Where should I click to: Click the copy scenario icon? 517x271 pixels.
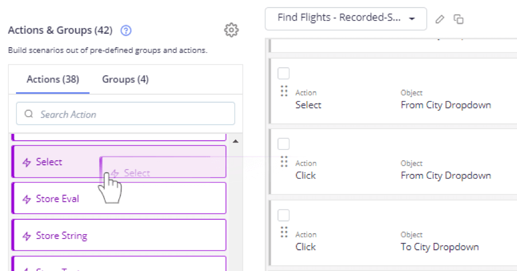(x=459, y=19)
